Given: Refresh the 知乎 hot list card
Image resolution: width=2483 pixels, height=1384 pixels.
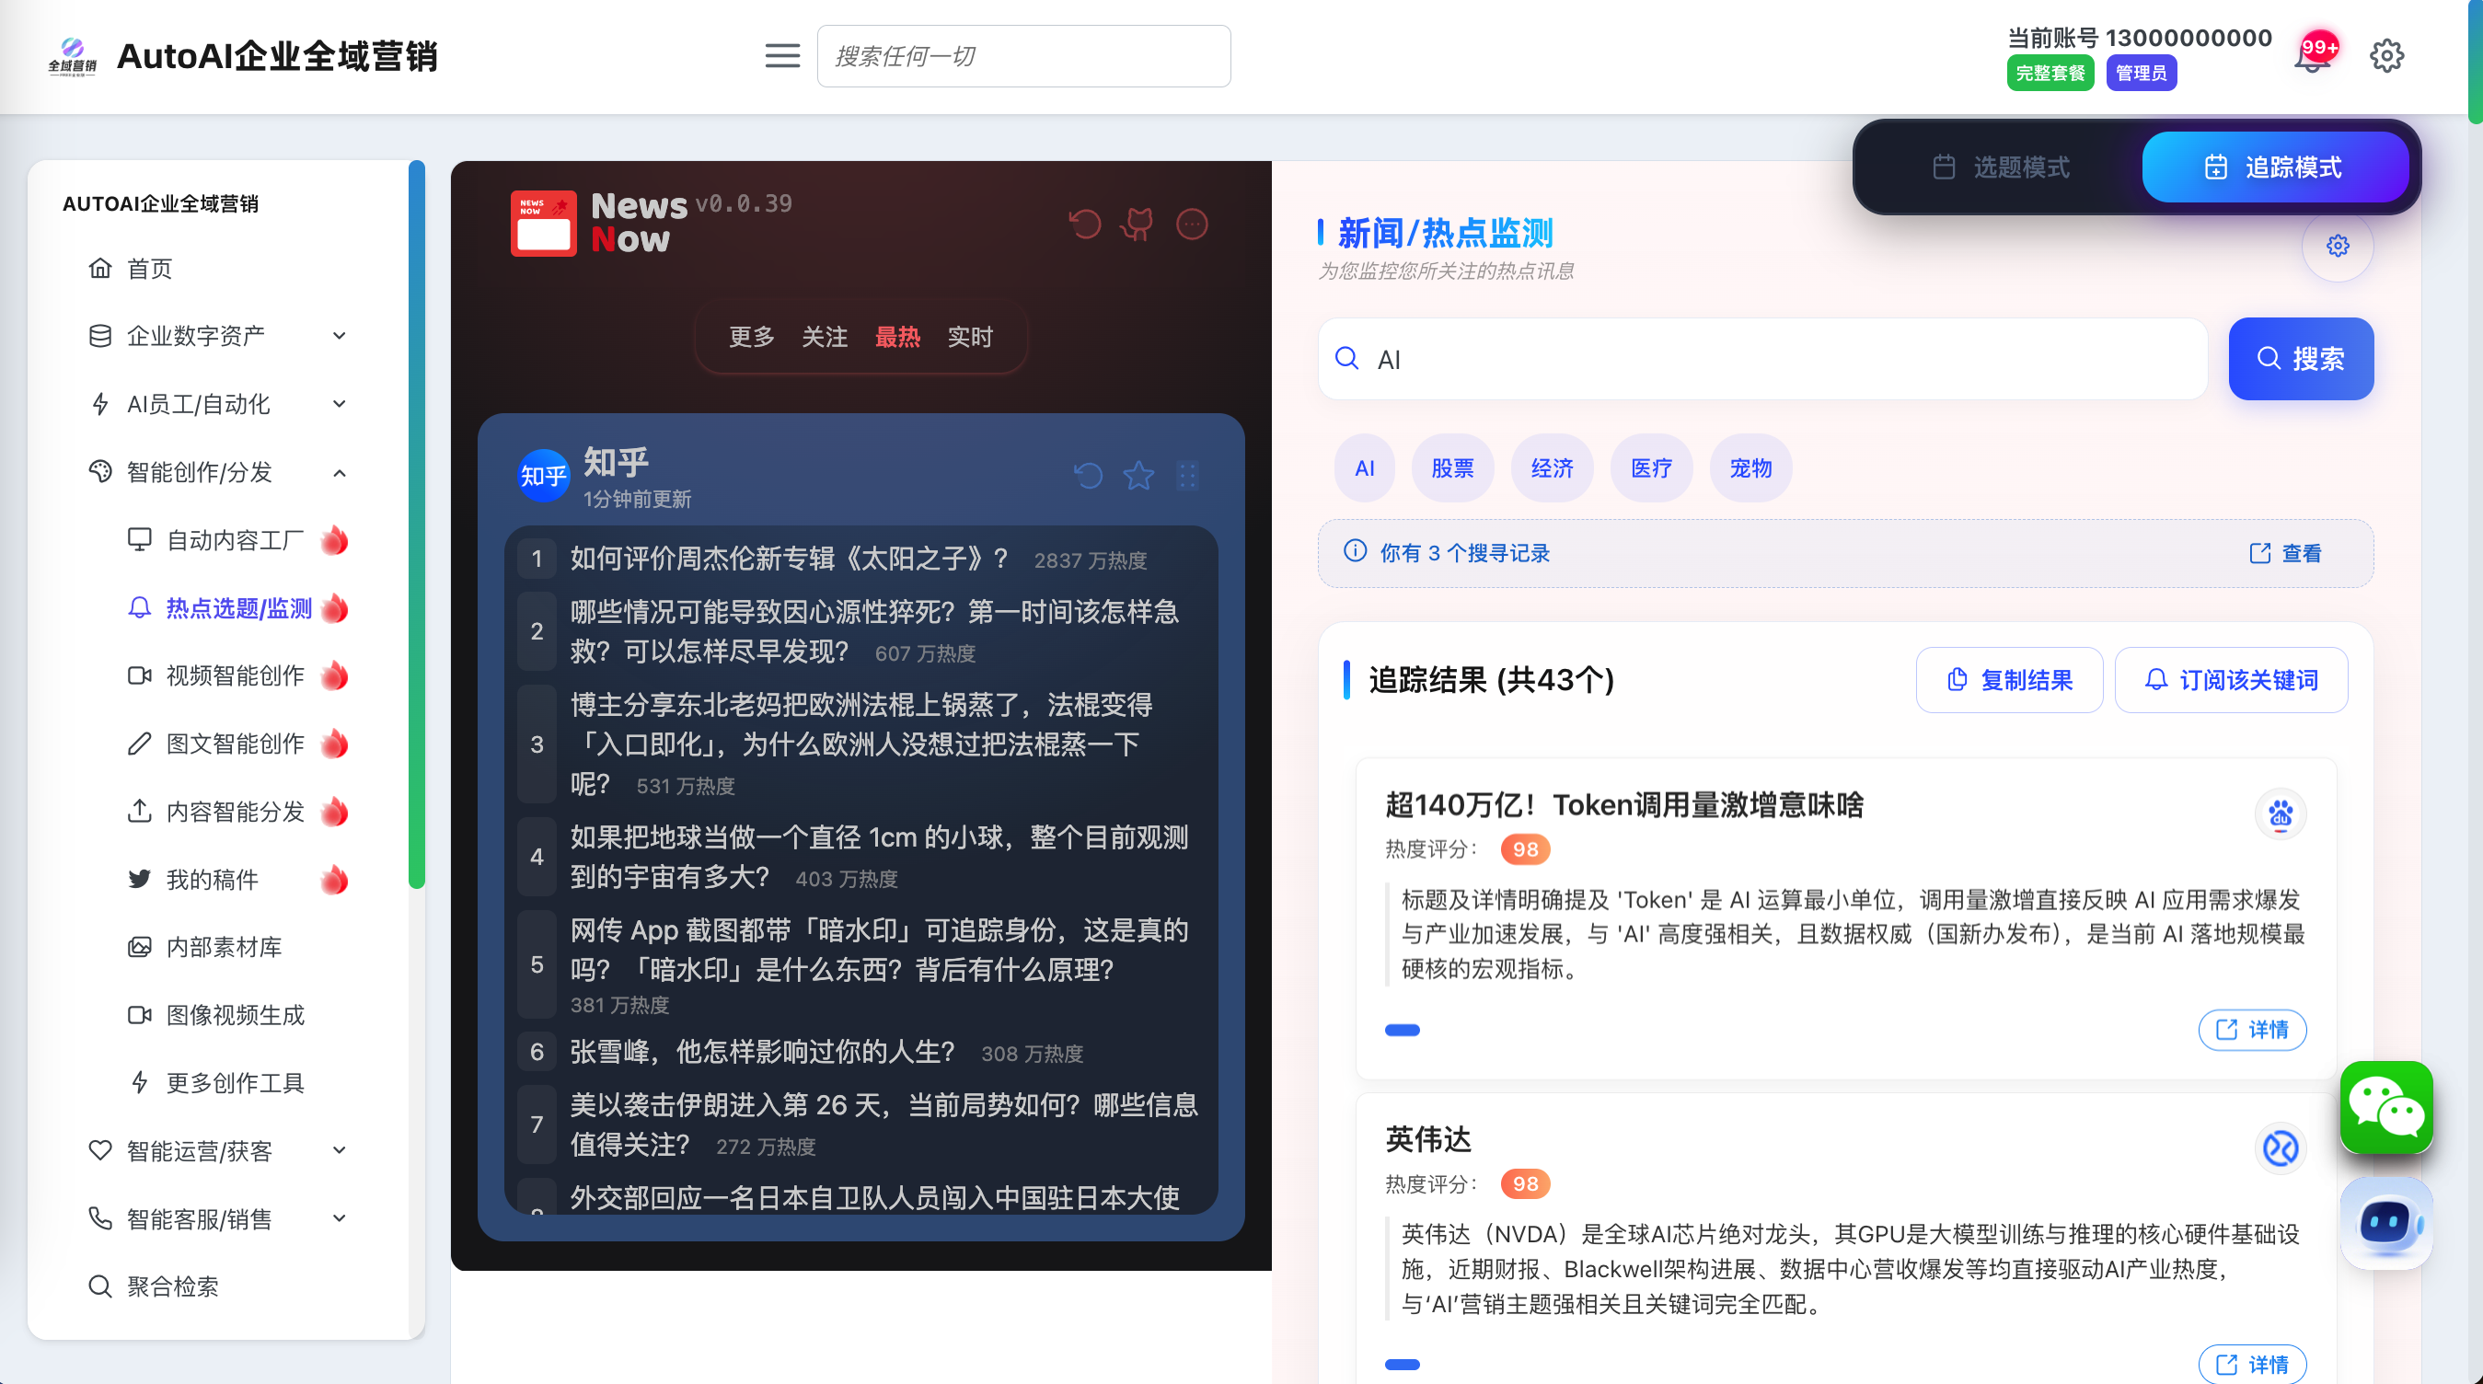Looking at the screenshot, I should click(1088, 475).
